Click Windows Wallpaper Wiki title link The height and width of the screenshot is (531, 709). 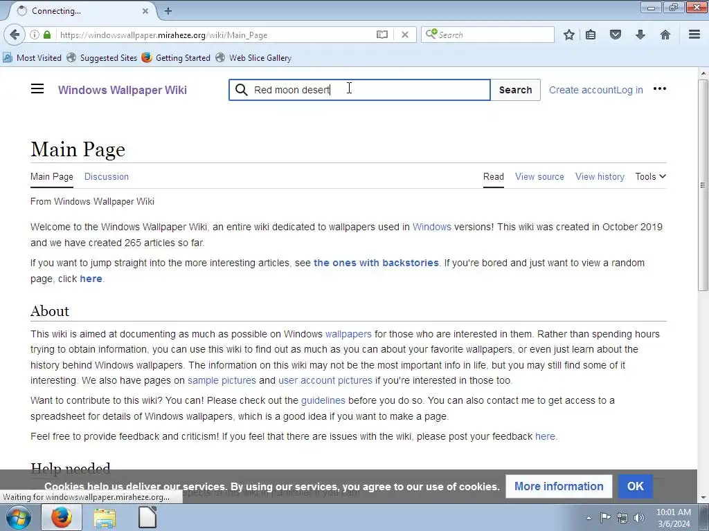click(x=122, y=90)
